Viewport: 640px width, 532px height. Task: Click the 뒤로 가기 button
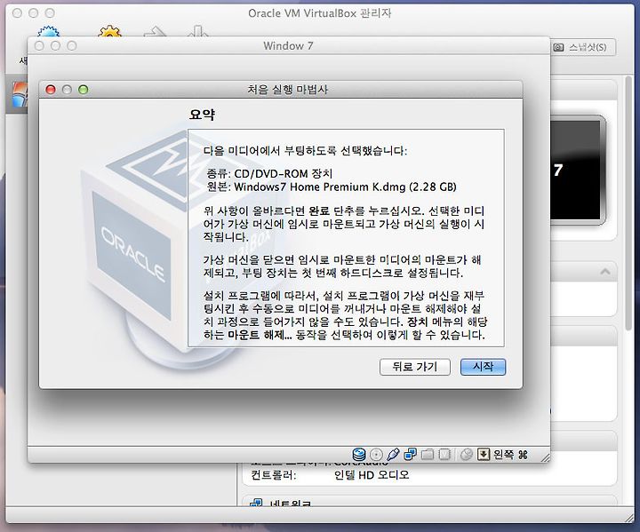(415, 367)
